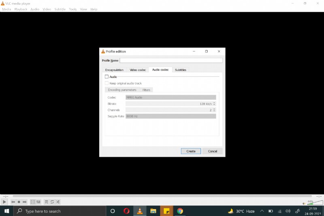The width and height of the screenshot is (324, 216).
Task: Show hidden system tray icons
Action: tap(262, 211)
